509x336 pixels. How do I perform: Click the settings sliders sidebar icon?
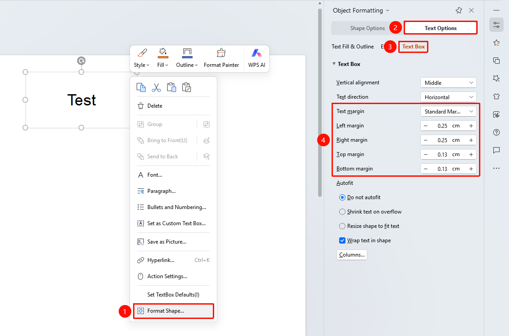(496, 25)
